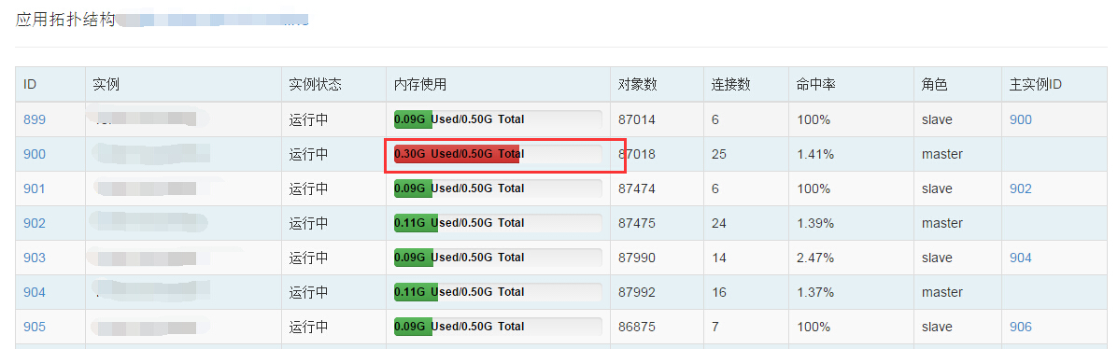This screenshot has width=1118, height=349.
Task: Select object count 86875
Action: 637,327
